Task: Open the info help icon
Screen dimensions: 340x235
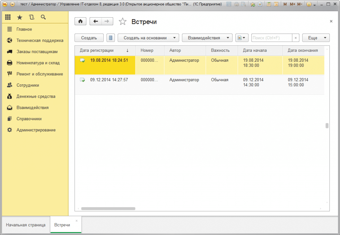Action: (309, 4)
